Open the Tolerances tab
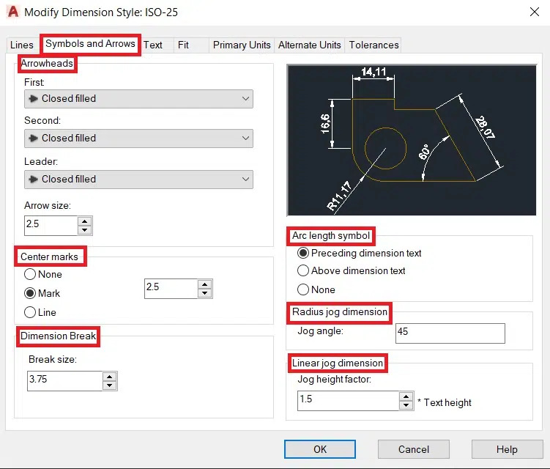This screenshot has width=550, height=469. [374, 45]
